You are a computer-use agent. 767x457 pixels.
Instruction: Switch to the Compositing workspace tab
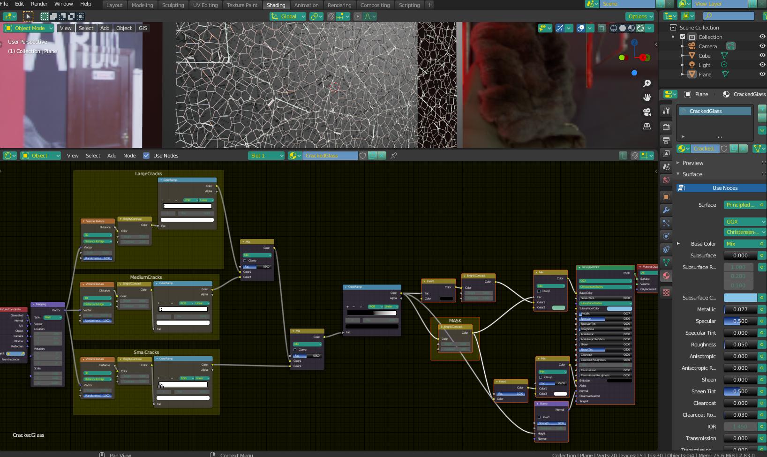click(375, 5)
